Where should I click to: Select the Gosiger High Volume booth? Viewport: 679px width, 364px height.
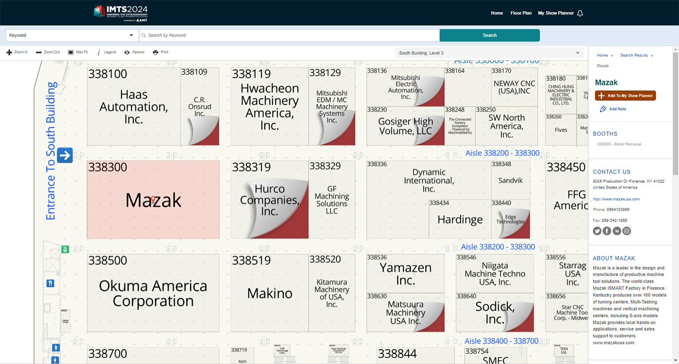tap(405, 126)
